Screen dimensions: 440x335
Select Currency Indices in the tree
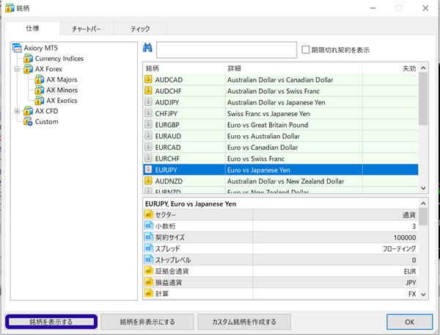pyautogui.click(x=59, y=59)
